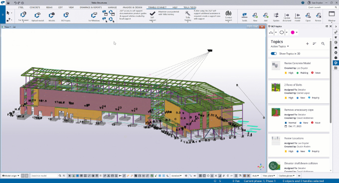Open the ANALYSIS & DESIGN tab
The width and height of the screenshot is (339, 183).
coord(132,7)
